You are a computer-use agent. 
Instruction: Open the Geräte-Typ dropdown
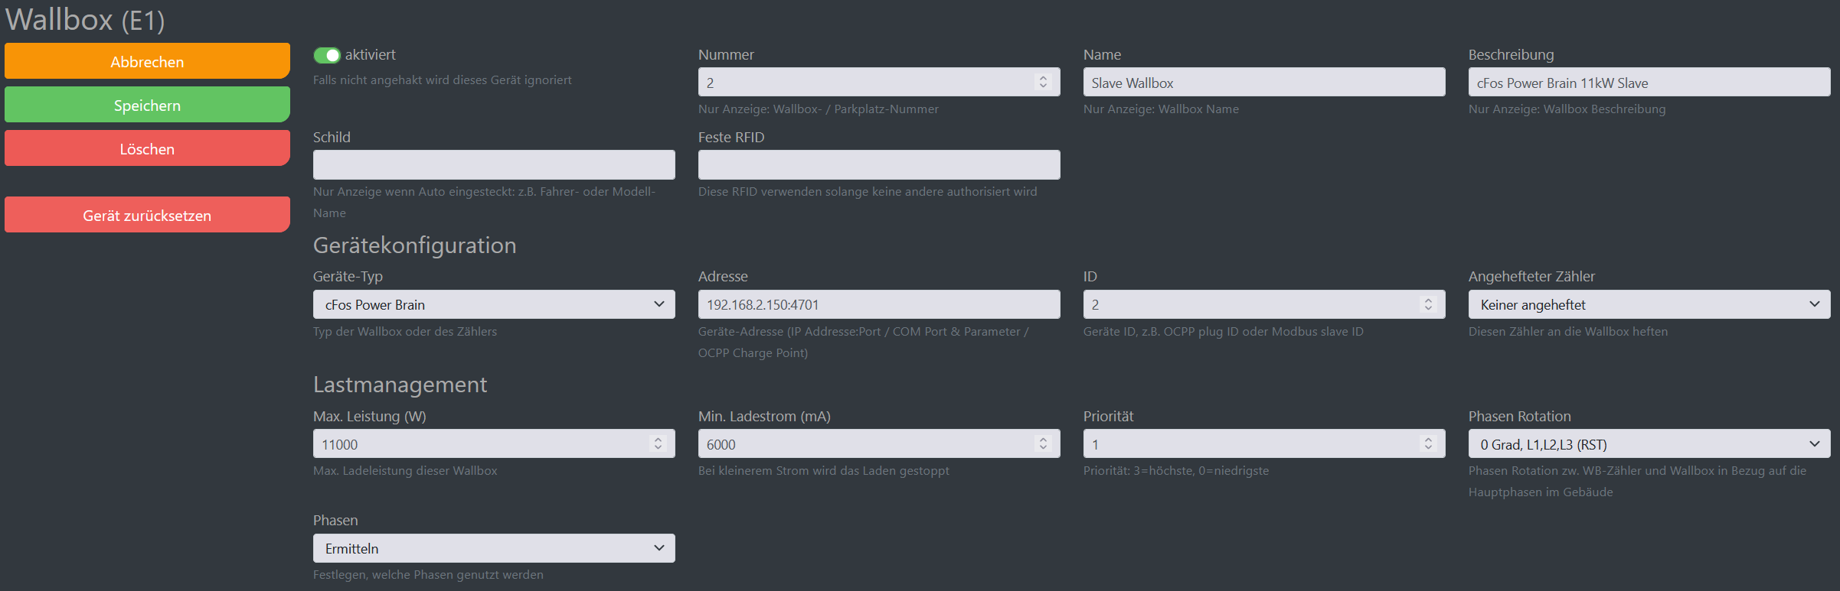[494, 304]
